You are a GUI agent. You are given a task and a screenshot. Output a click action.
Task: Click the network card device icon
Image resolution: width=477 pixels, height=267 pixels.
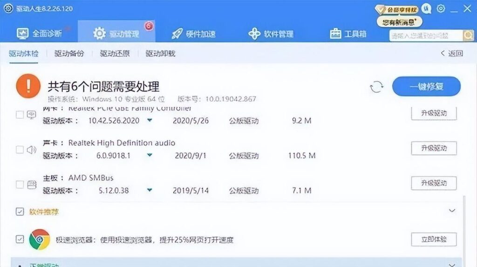[x=32, y=115]
